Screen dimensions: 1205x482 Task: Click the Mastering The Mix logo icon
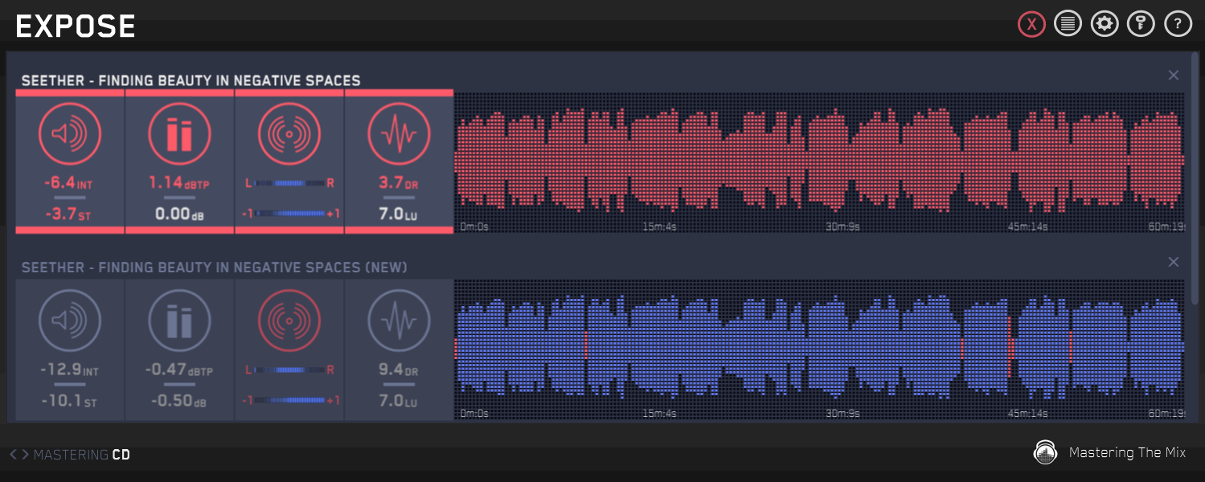point(1045,453)
